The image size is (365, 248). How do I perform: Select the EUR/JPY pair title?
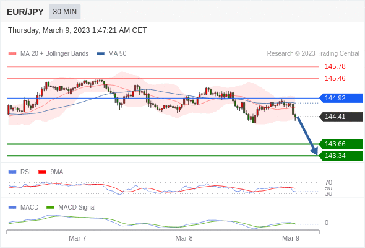click(x=25, y=12)
